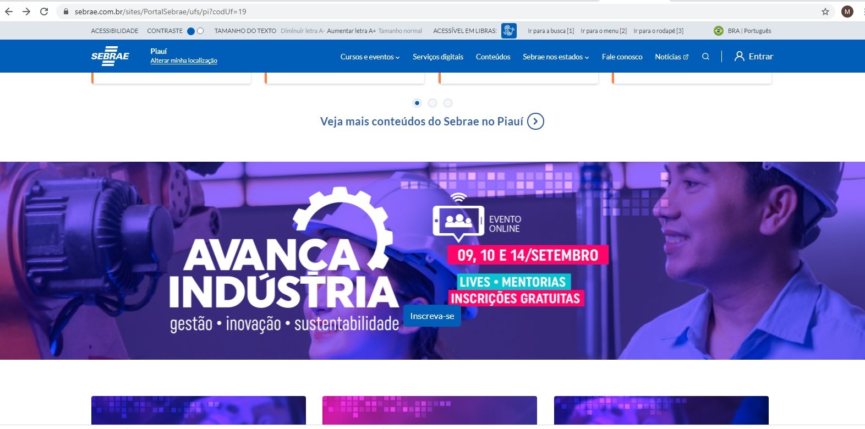Click the browser back arrow
Image resolution: width=865 pixels, height=429 pixels.
[9, 12]
